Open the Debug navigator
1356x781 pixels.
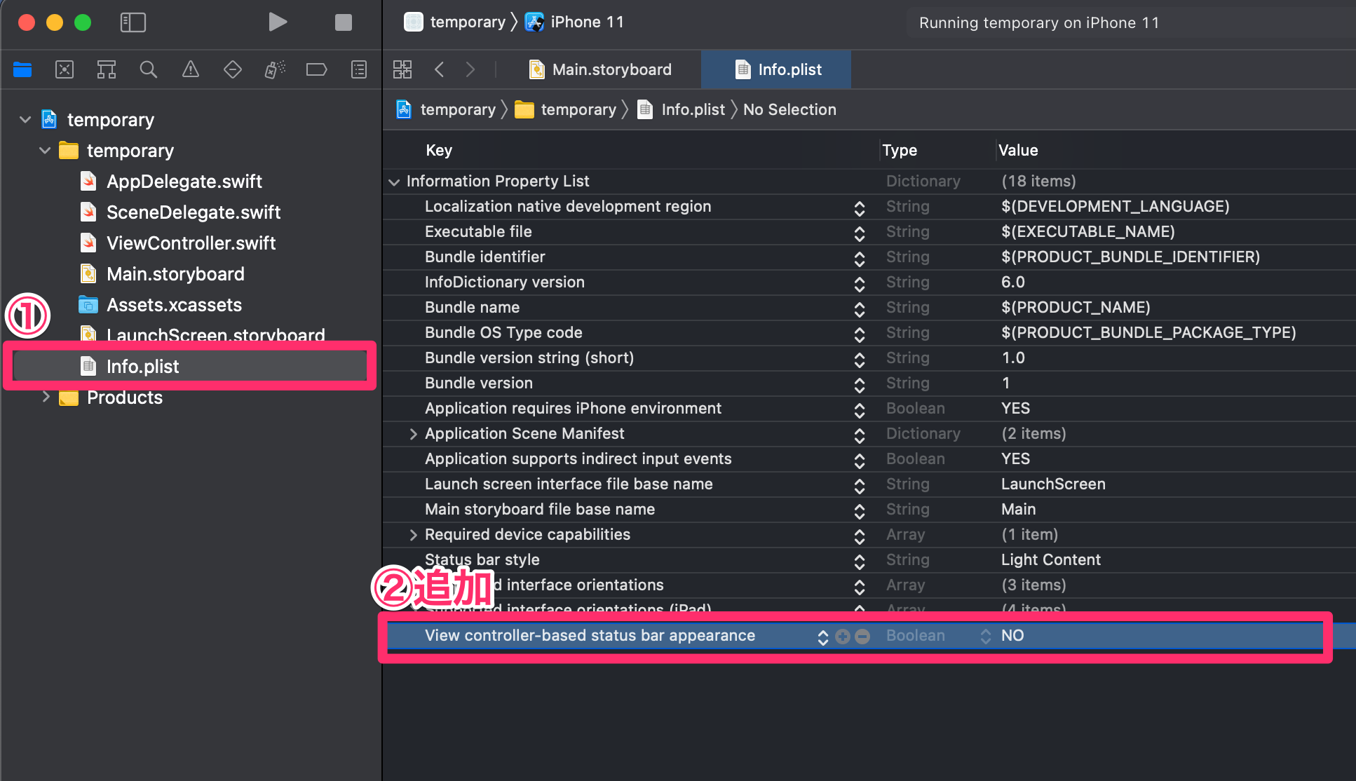[x=274, y=69]
